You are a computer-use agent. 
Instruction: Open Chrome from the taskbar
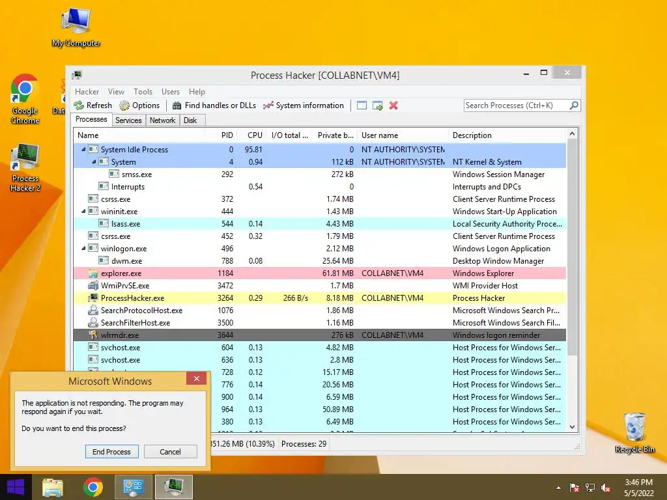[92, 487]
